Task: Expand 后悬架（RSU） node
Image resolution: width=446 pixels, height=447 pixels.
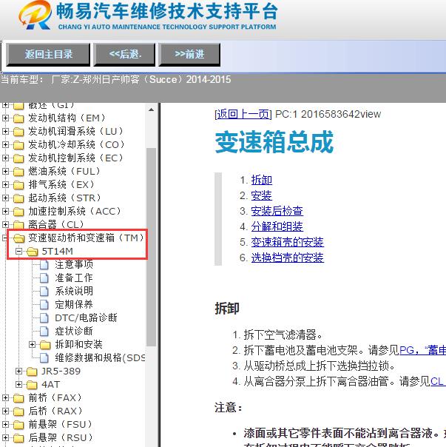Action: tap(5, 437)
